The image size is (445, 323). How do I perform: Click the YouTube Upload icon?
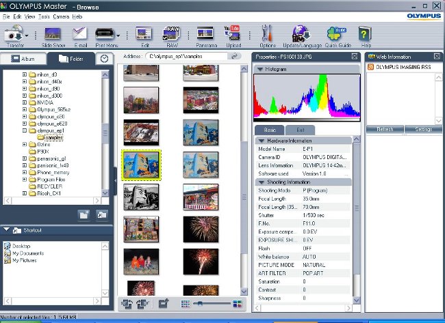[233, 33]
